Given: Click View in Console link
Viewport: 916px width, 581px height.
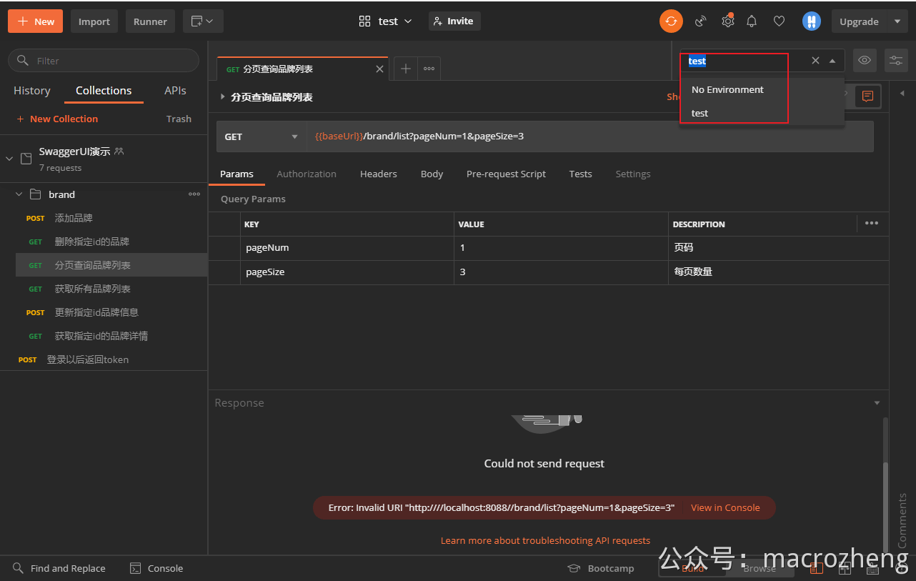Looking at the screenshot, I should (725, 507).
